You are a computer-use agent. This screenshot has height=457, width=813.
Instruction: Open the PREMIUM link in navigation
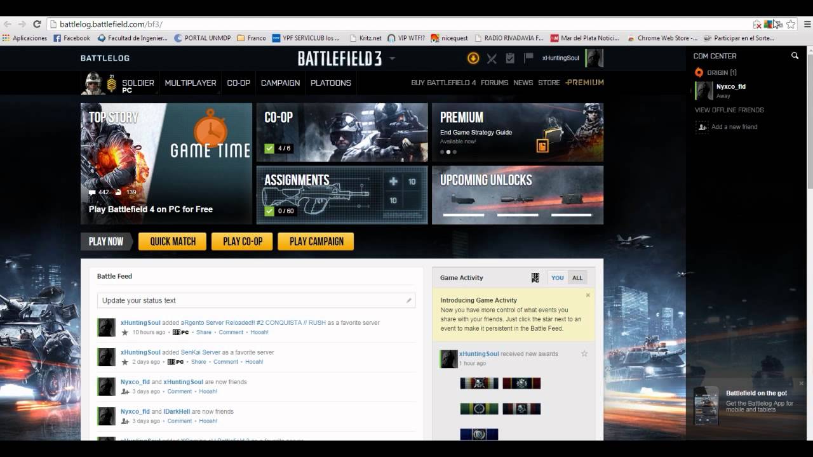(x=584, y=83)
